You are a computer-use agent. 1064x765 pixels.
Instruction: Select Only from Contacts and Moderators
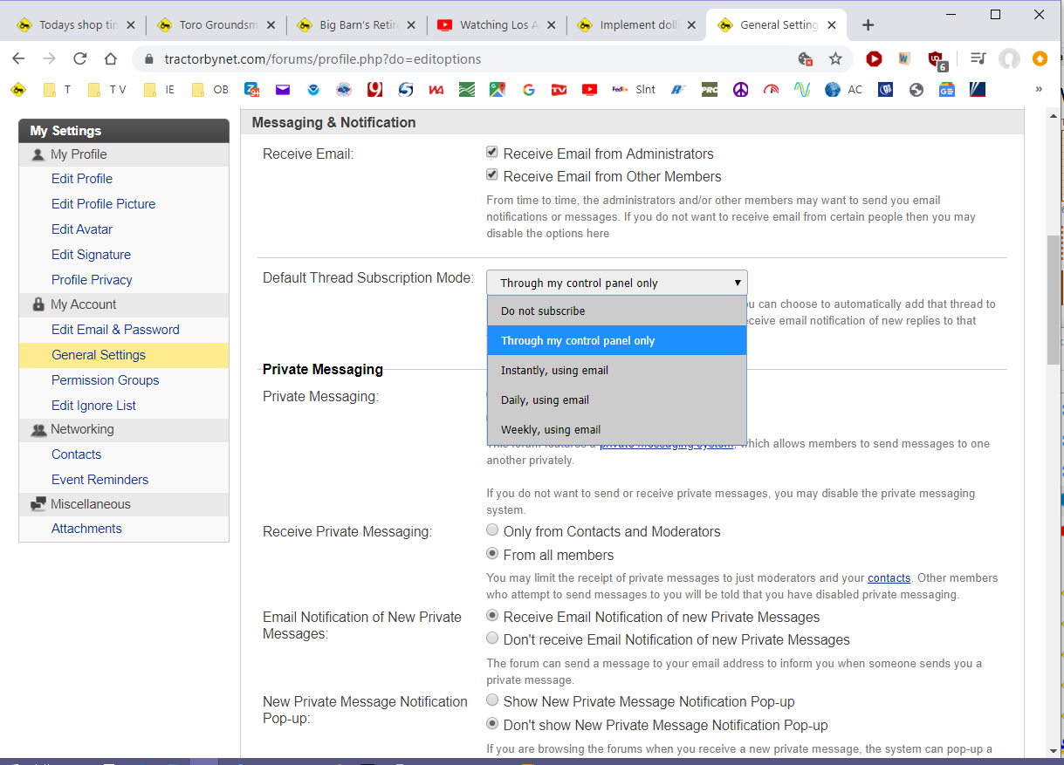click(492, 530)
